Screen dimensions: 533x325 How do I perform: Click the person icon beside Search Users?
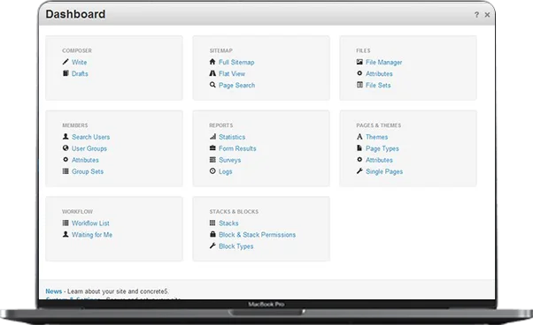tap(66, 136)
